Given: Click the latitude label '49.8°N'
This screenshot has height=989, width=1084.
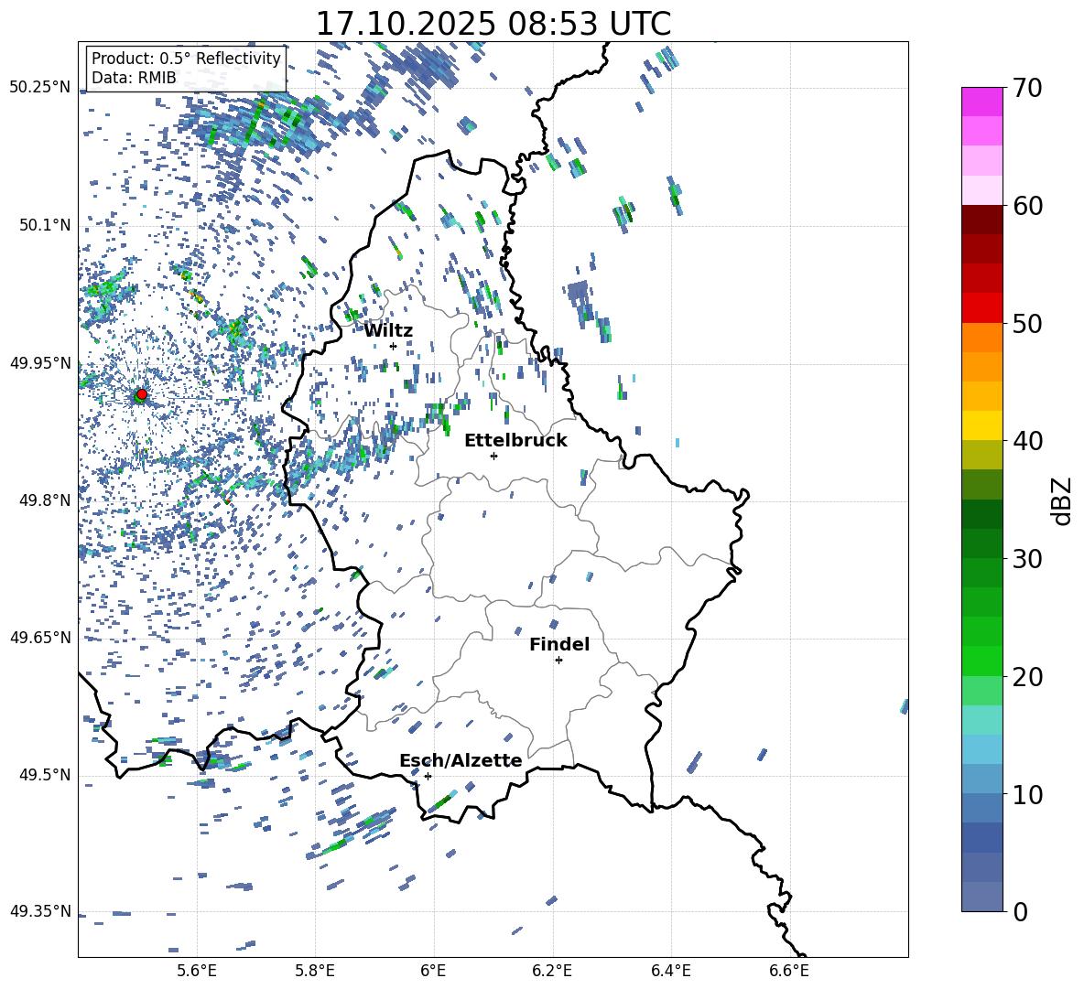Looking at the screenshot, I should point(45,500).
